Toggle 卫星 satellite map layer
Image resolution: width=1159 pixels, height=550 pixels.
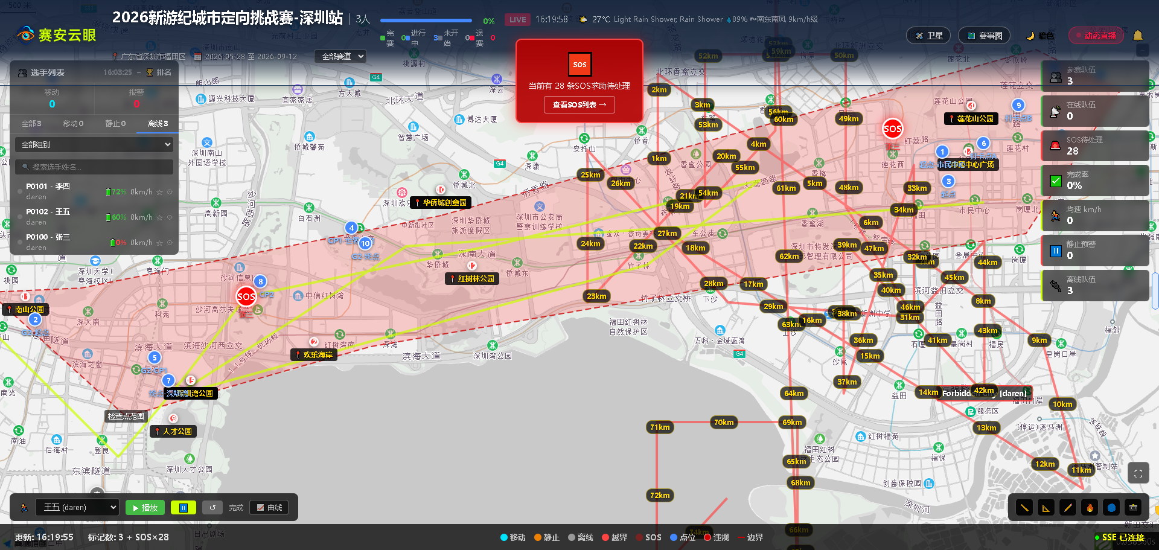click(928, 36)
